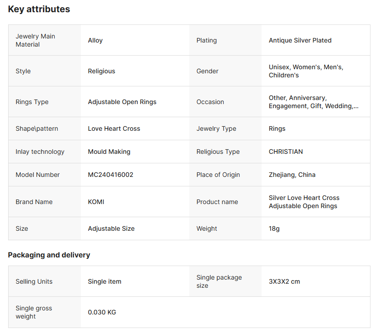
Task: Select the 0.030 KG gross weight value
Action: [x=102, y=312]
